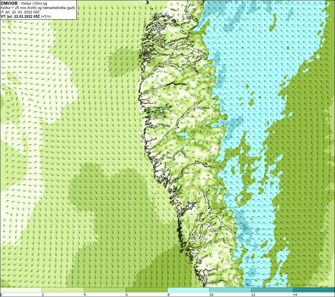Click the 12-14 m/s teal legend swatch
This screenshot has height=297, width=335.
[272, 290]
